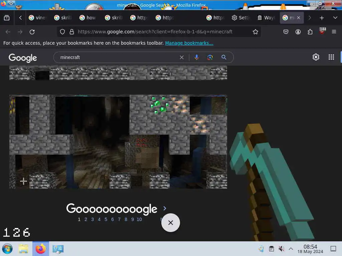
Task: Open tracking protection shield info
Action: tap(62, 32)
